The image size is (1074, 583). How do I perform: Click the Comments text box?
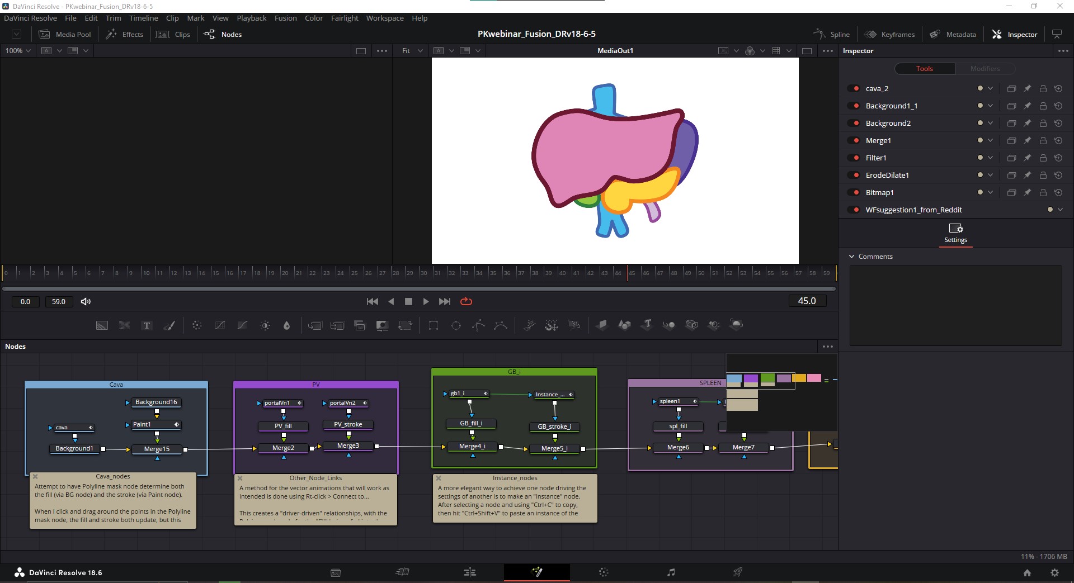tap(955, 305)
